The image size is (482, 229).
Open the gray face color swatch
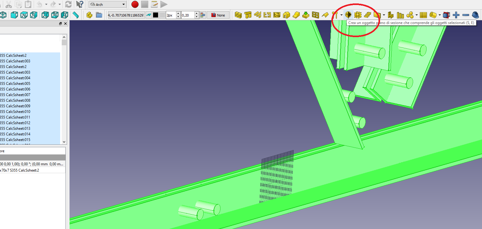point(162,15)
